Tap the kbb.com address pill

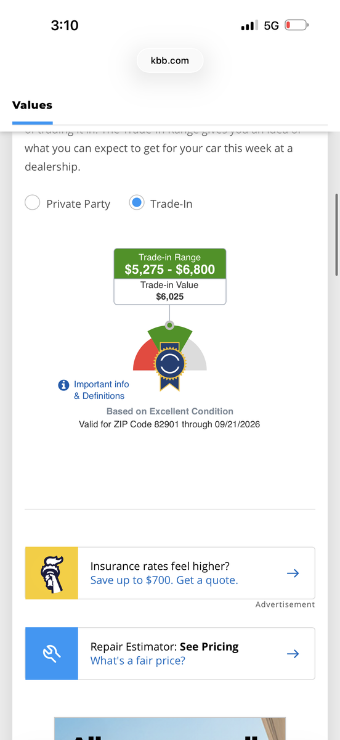point(170,60)
